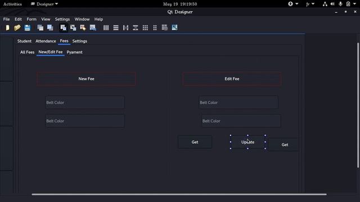Open the clock and calendar panel
This screenshot has width=360, height=202.
click(180, 4)
